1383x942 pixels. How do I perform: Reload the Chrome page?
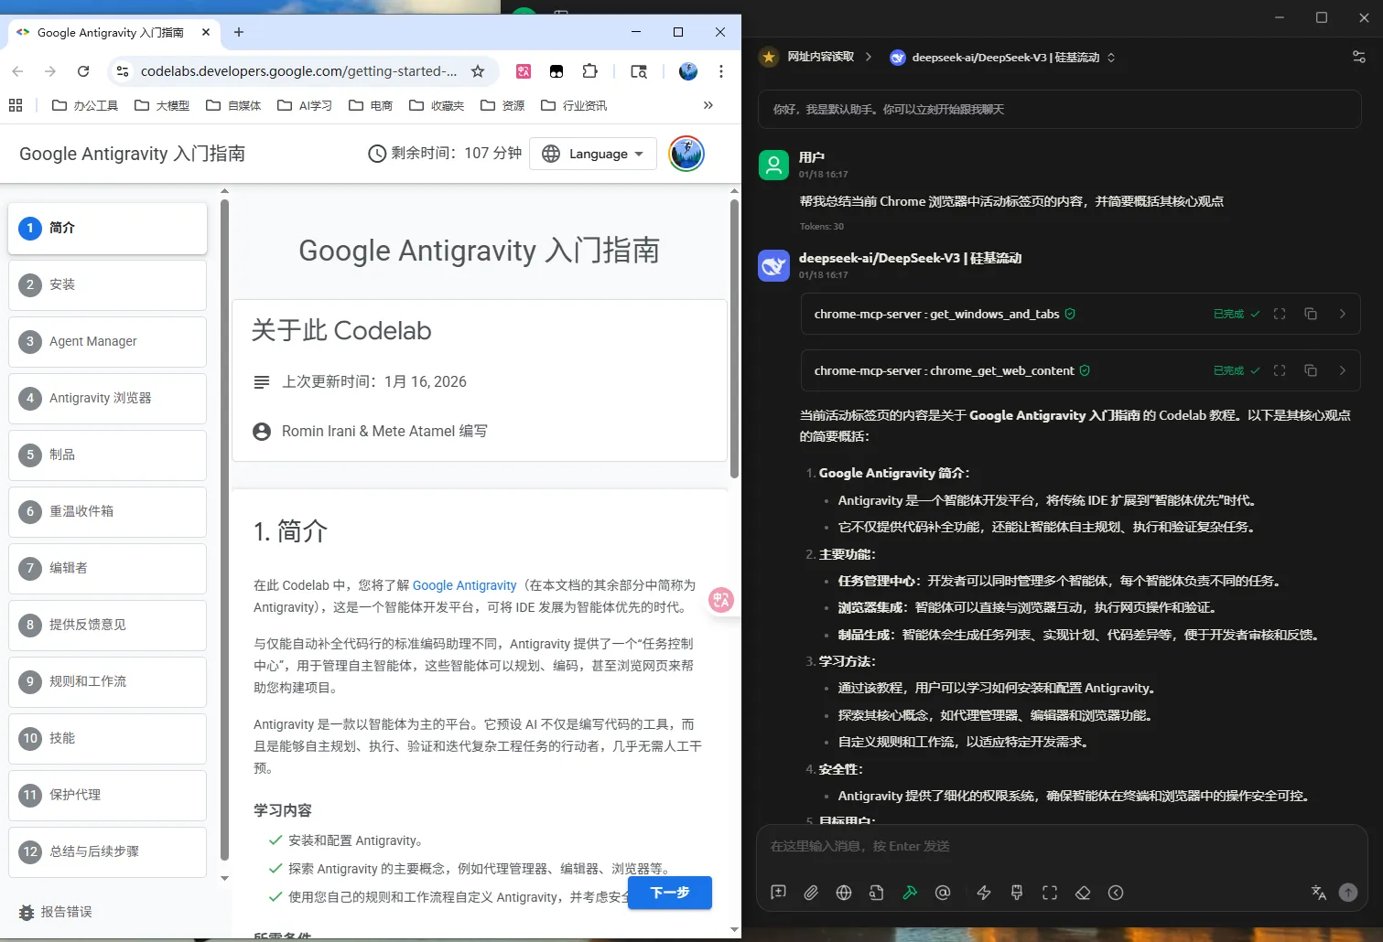coord(83,71)
